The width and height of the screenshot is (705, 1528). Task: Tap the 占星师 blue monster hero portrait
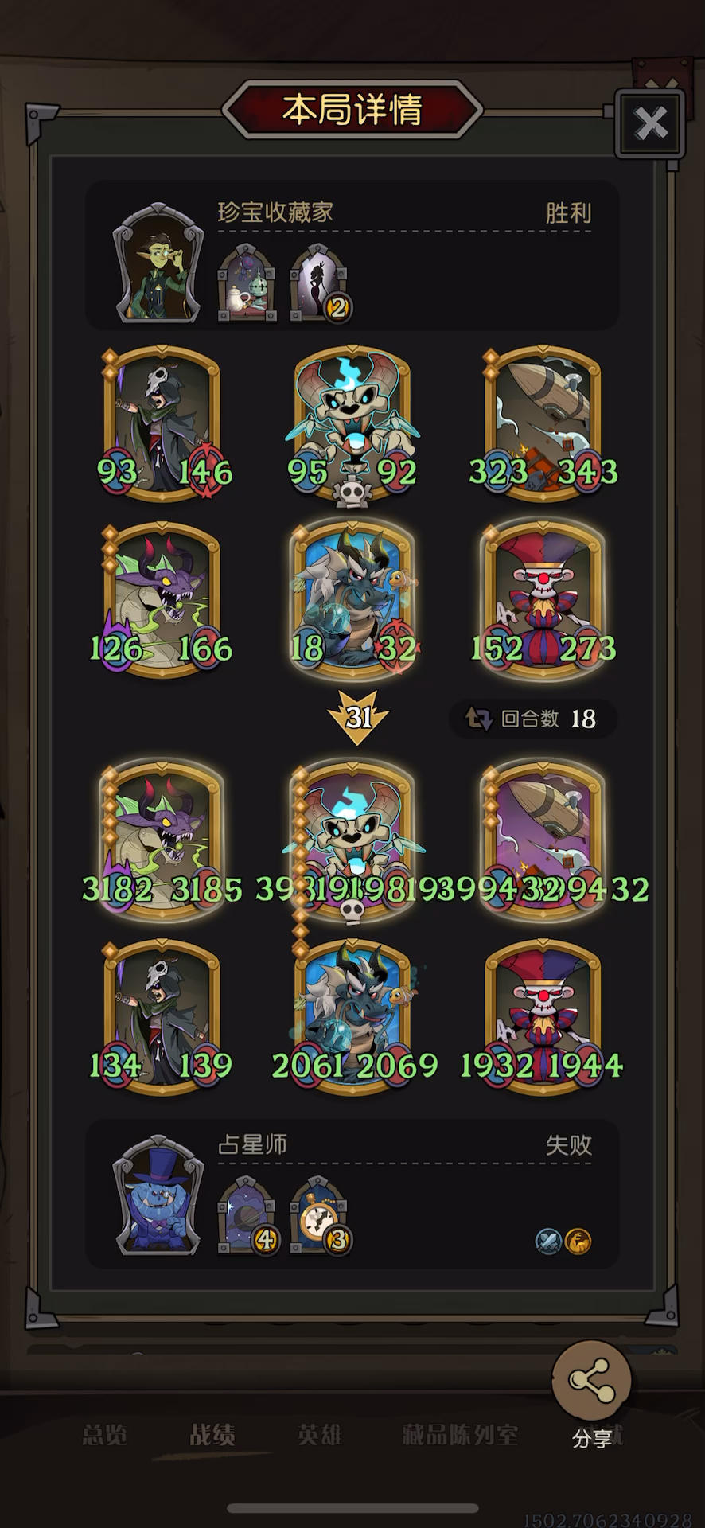click(158, 1195)
